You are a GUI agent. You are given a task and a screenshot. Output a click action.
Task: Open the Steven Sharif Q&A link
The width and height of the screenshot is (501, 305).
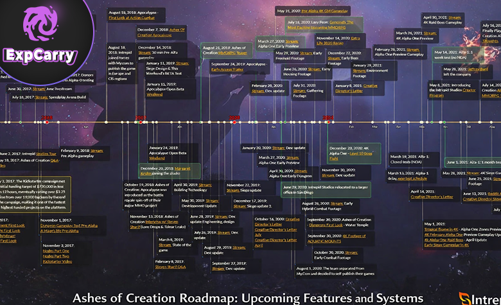170,266
